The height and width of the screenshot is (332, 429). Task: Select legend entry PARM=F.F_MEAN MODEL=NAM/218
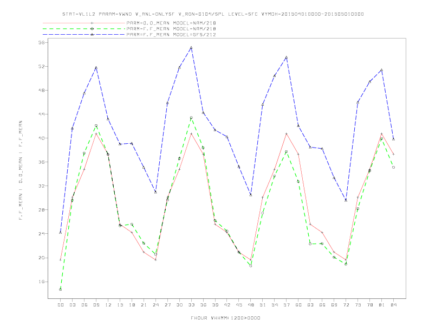tap(171, 29)
